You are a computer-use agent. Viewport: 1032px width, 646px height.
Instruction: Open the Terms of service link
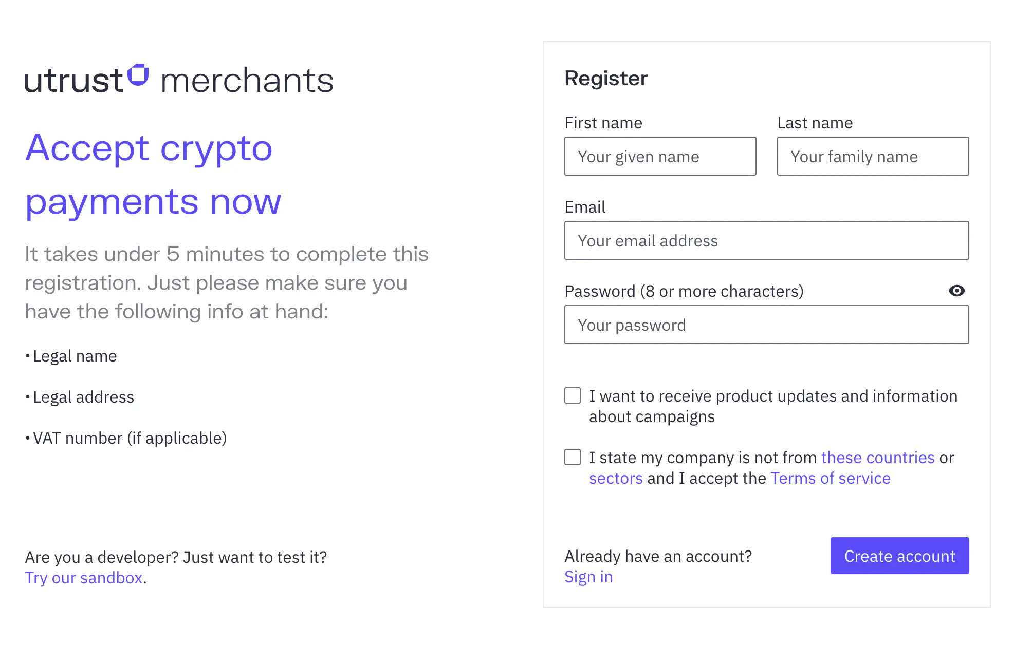(831, 478)
